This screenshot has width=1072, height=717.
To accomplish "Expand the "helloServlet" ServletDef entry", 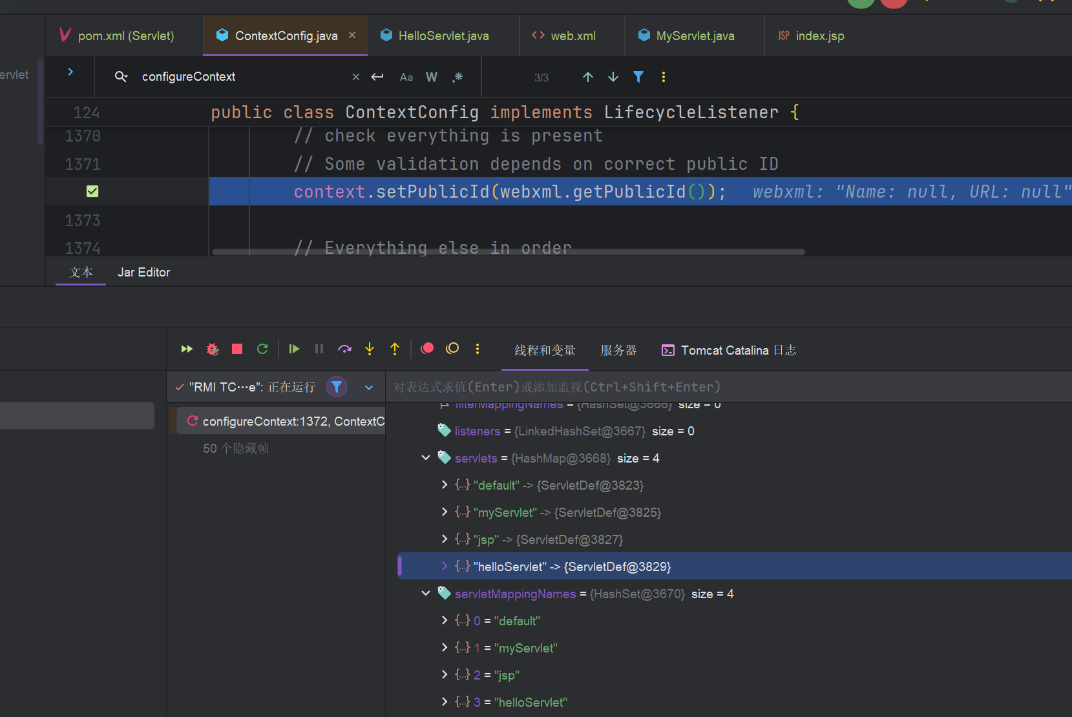I will [x=445, y=566].
